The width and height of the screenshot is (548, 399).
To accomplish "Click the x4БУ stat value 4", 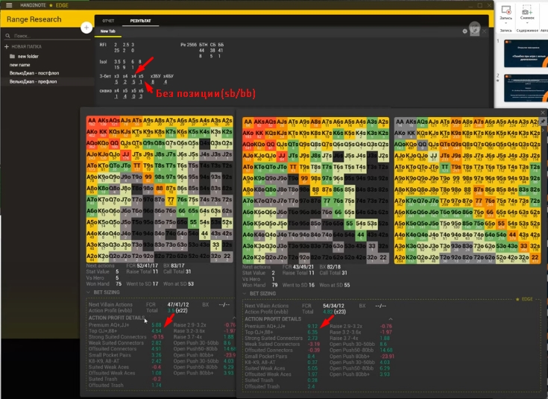I will pos(166,82).
